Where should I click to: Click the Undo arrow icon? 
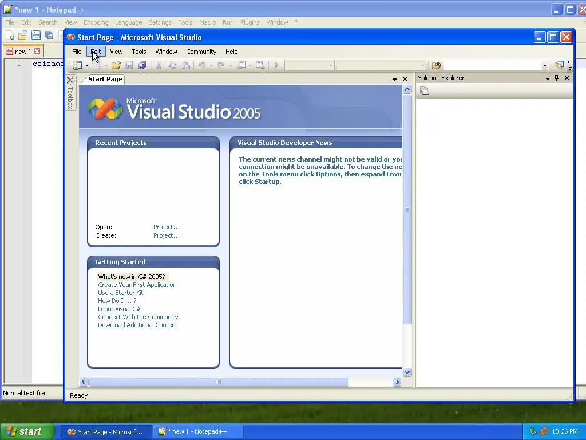click(202, 65)
